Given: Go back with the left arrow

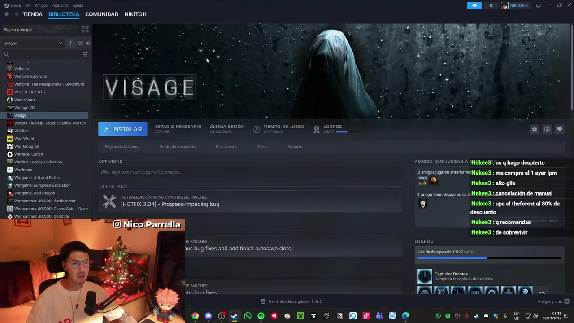Looking at the screenshot, I should (7, 14).
